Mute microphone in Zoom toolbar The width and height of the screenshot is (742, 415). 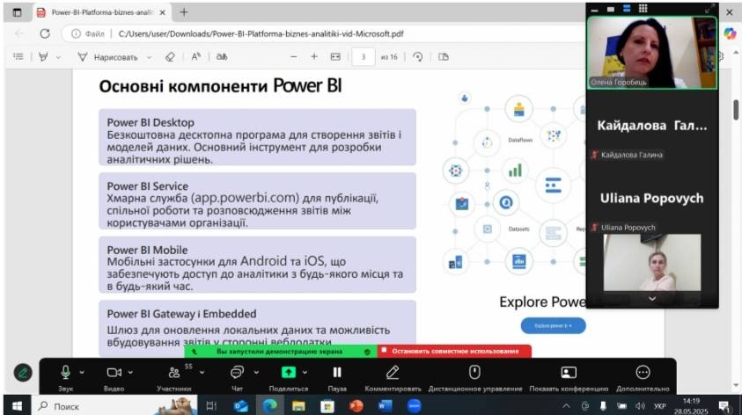pyautogui.click(x=65, y=372)
